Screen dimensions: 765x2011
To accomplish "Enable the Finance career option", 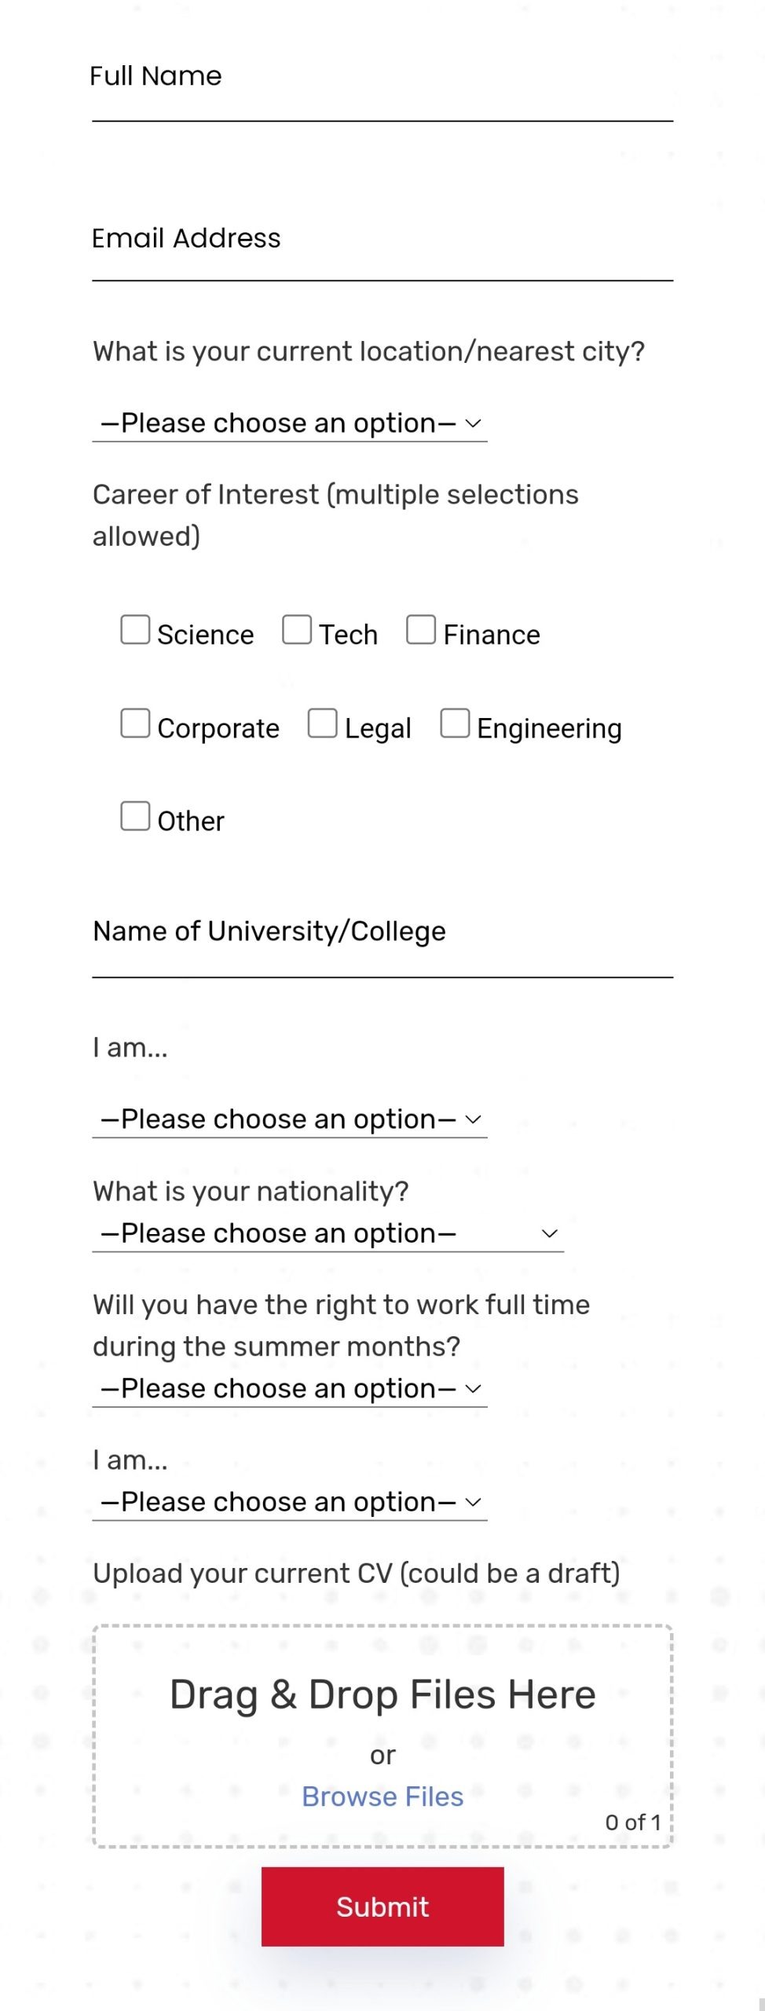I will 421,630.
